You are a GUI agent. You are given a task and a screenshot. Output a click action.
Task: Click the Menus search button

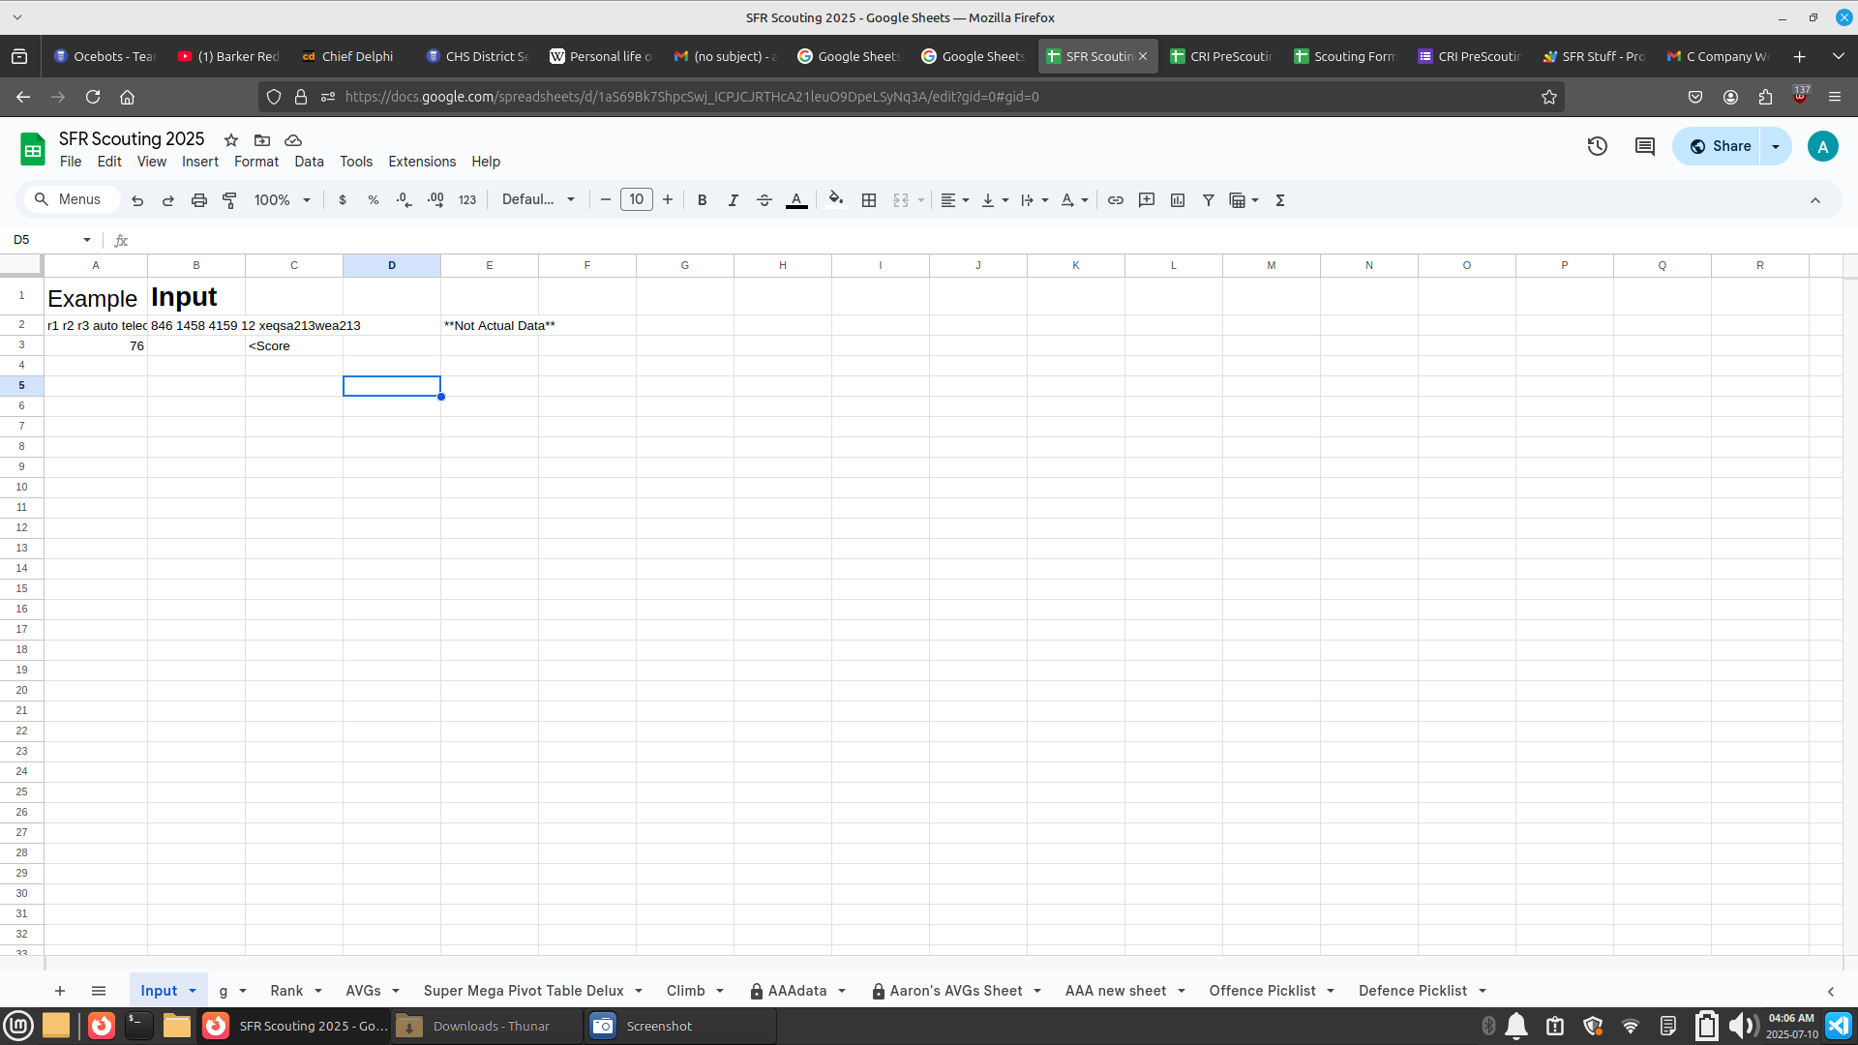click(x=68, y=200)
